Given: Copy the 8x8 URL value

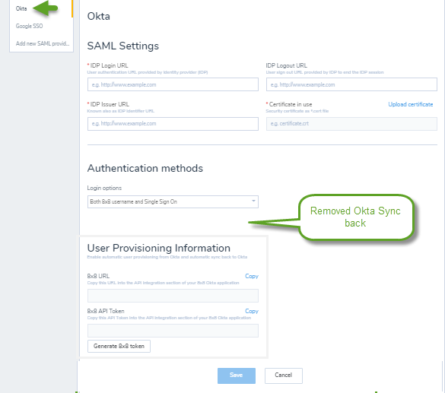Looking at the screenshot, I should (x=252, y=276).
